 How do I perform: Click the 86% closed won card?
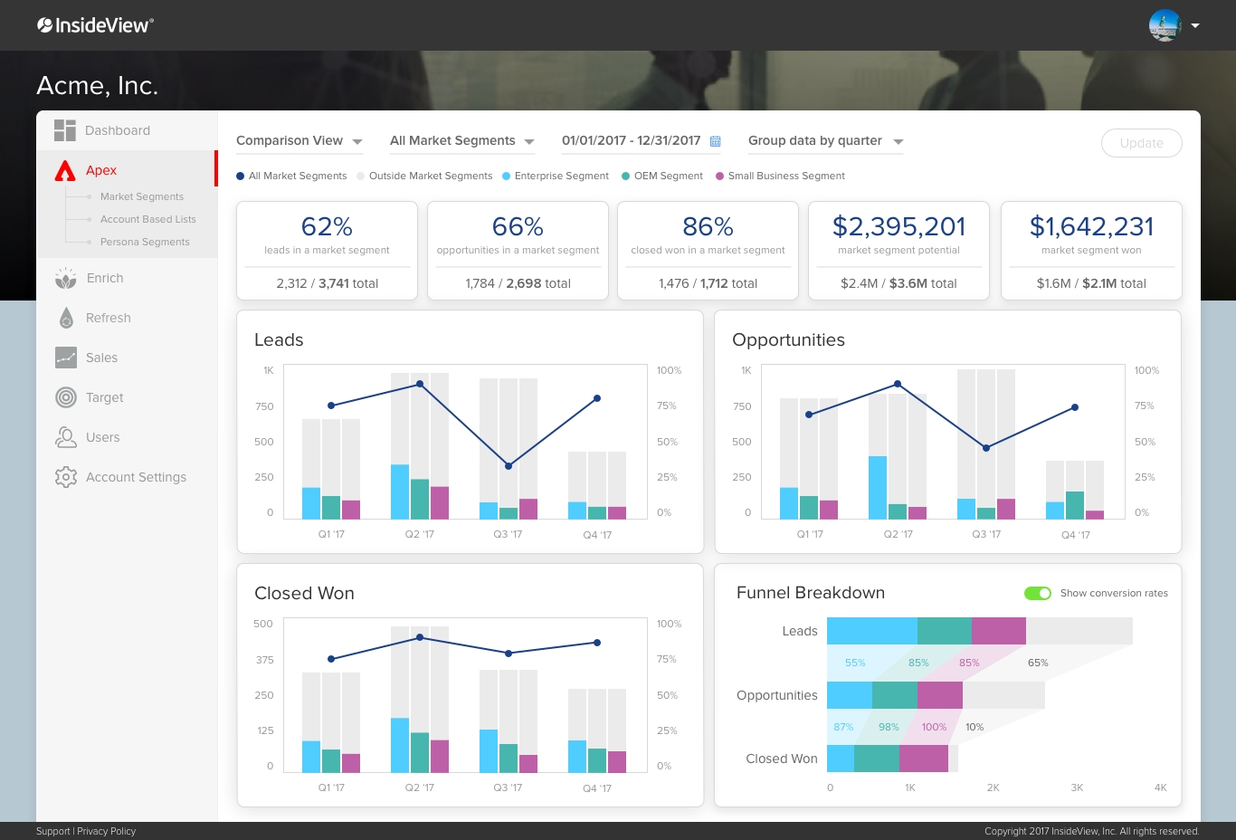[708, 251]
